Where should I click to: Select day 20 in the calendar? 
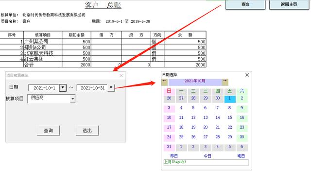tap(206, 128)
